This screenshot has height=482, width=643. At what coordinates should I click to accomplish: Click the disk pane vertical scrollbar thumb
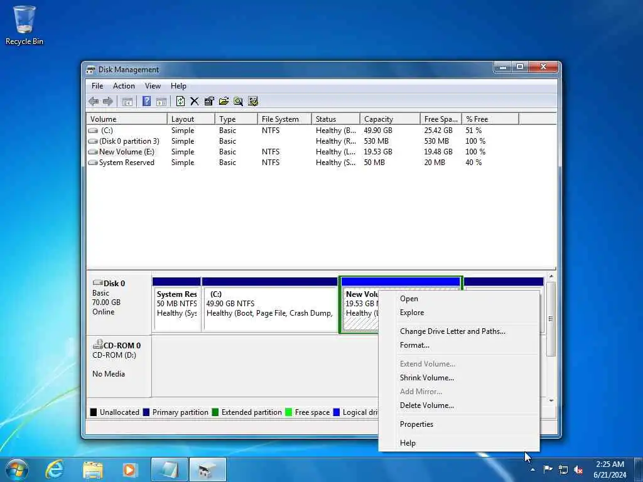coord(551,319)
